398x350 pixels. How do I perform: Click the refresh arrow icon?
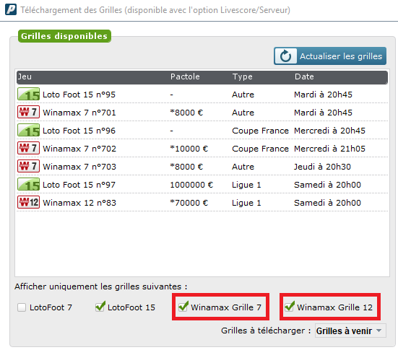pos(285,56)
